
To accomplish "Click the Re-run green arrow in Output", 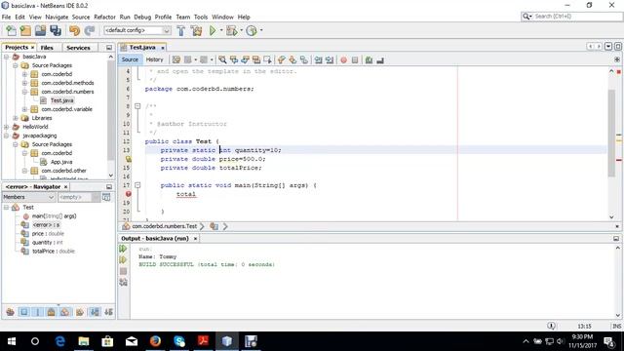I will (x=123, y=249).
